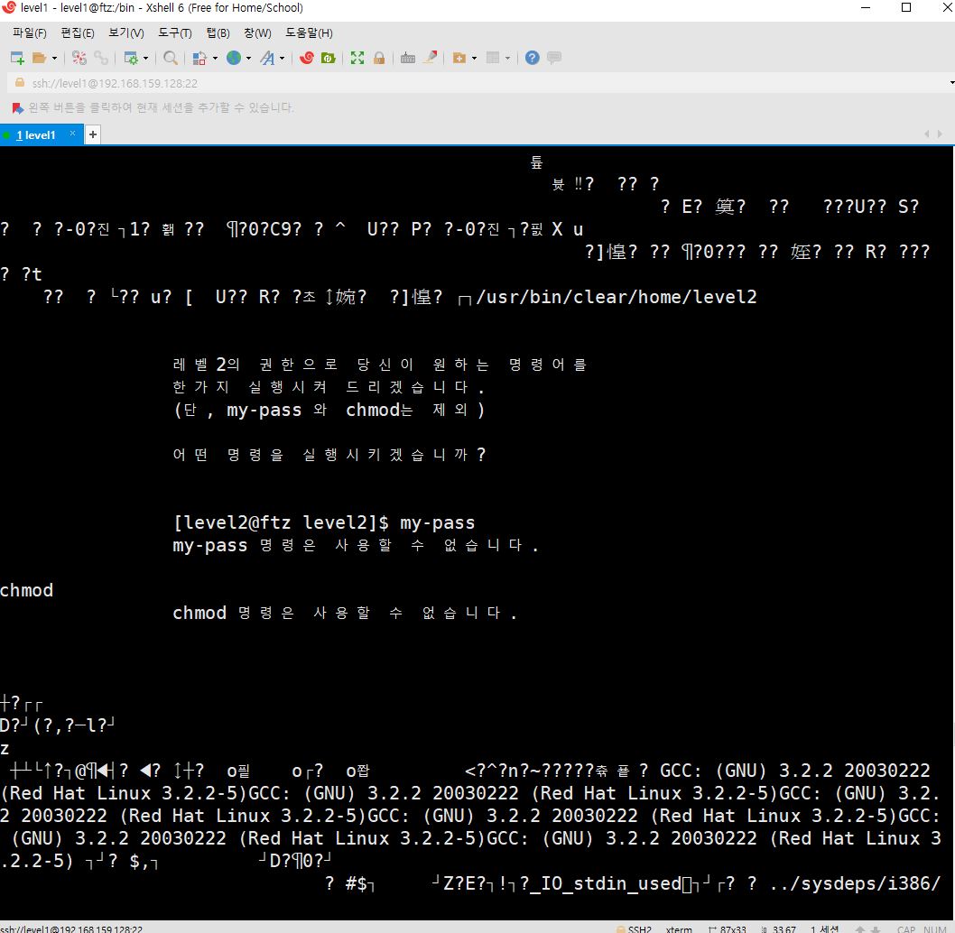955x933 pixels.
Task: Toggle the highlight marker tool
Action: [x=431, y=58]
